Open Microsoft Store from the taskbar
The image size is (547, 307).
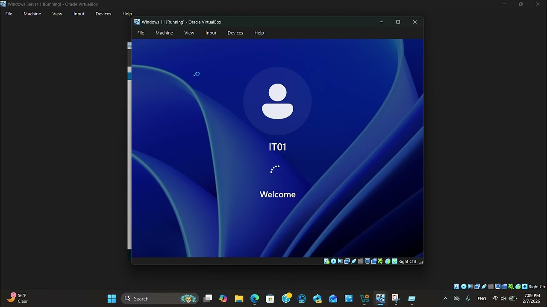tap(270, 298)
